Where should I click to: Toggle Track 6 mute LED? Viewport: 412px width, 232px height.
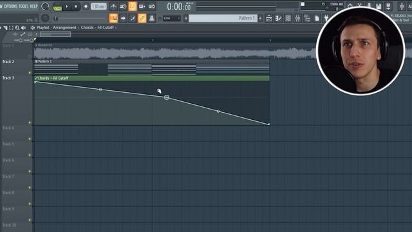30,171
